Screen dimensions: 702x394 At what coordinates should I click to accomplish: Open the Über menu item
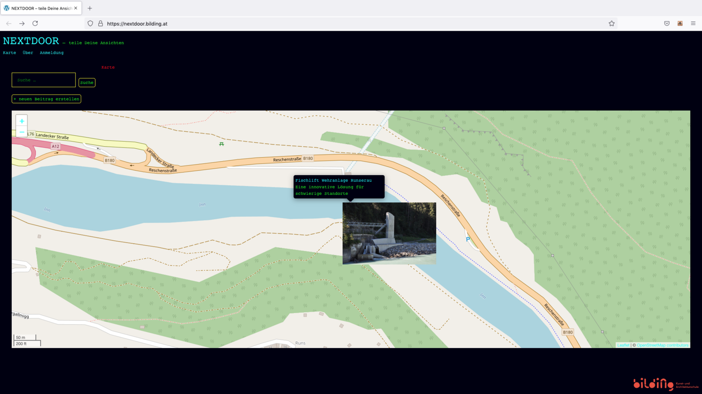click(28, 53)
